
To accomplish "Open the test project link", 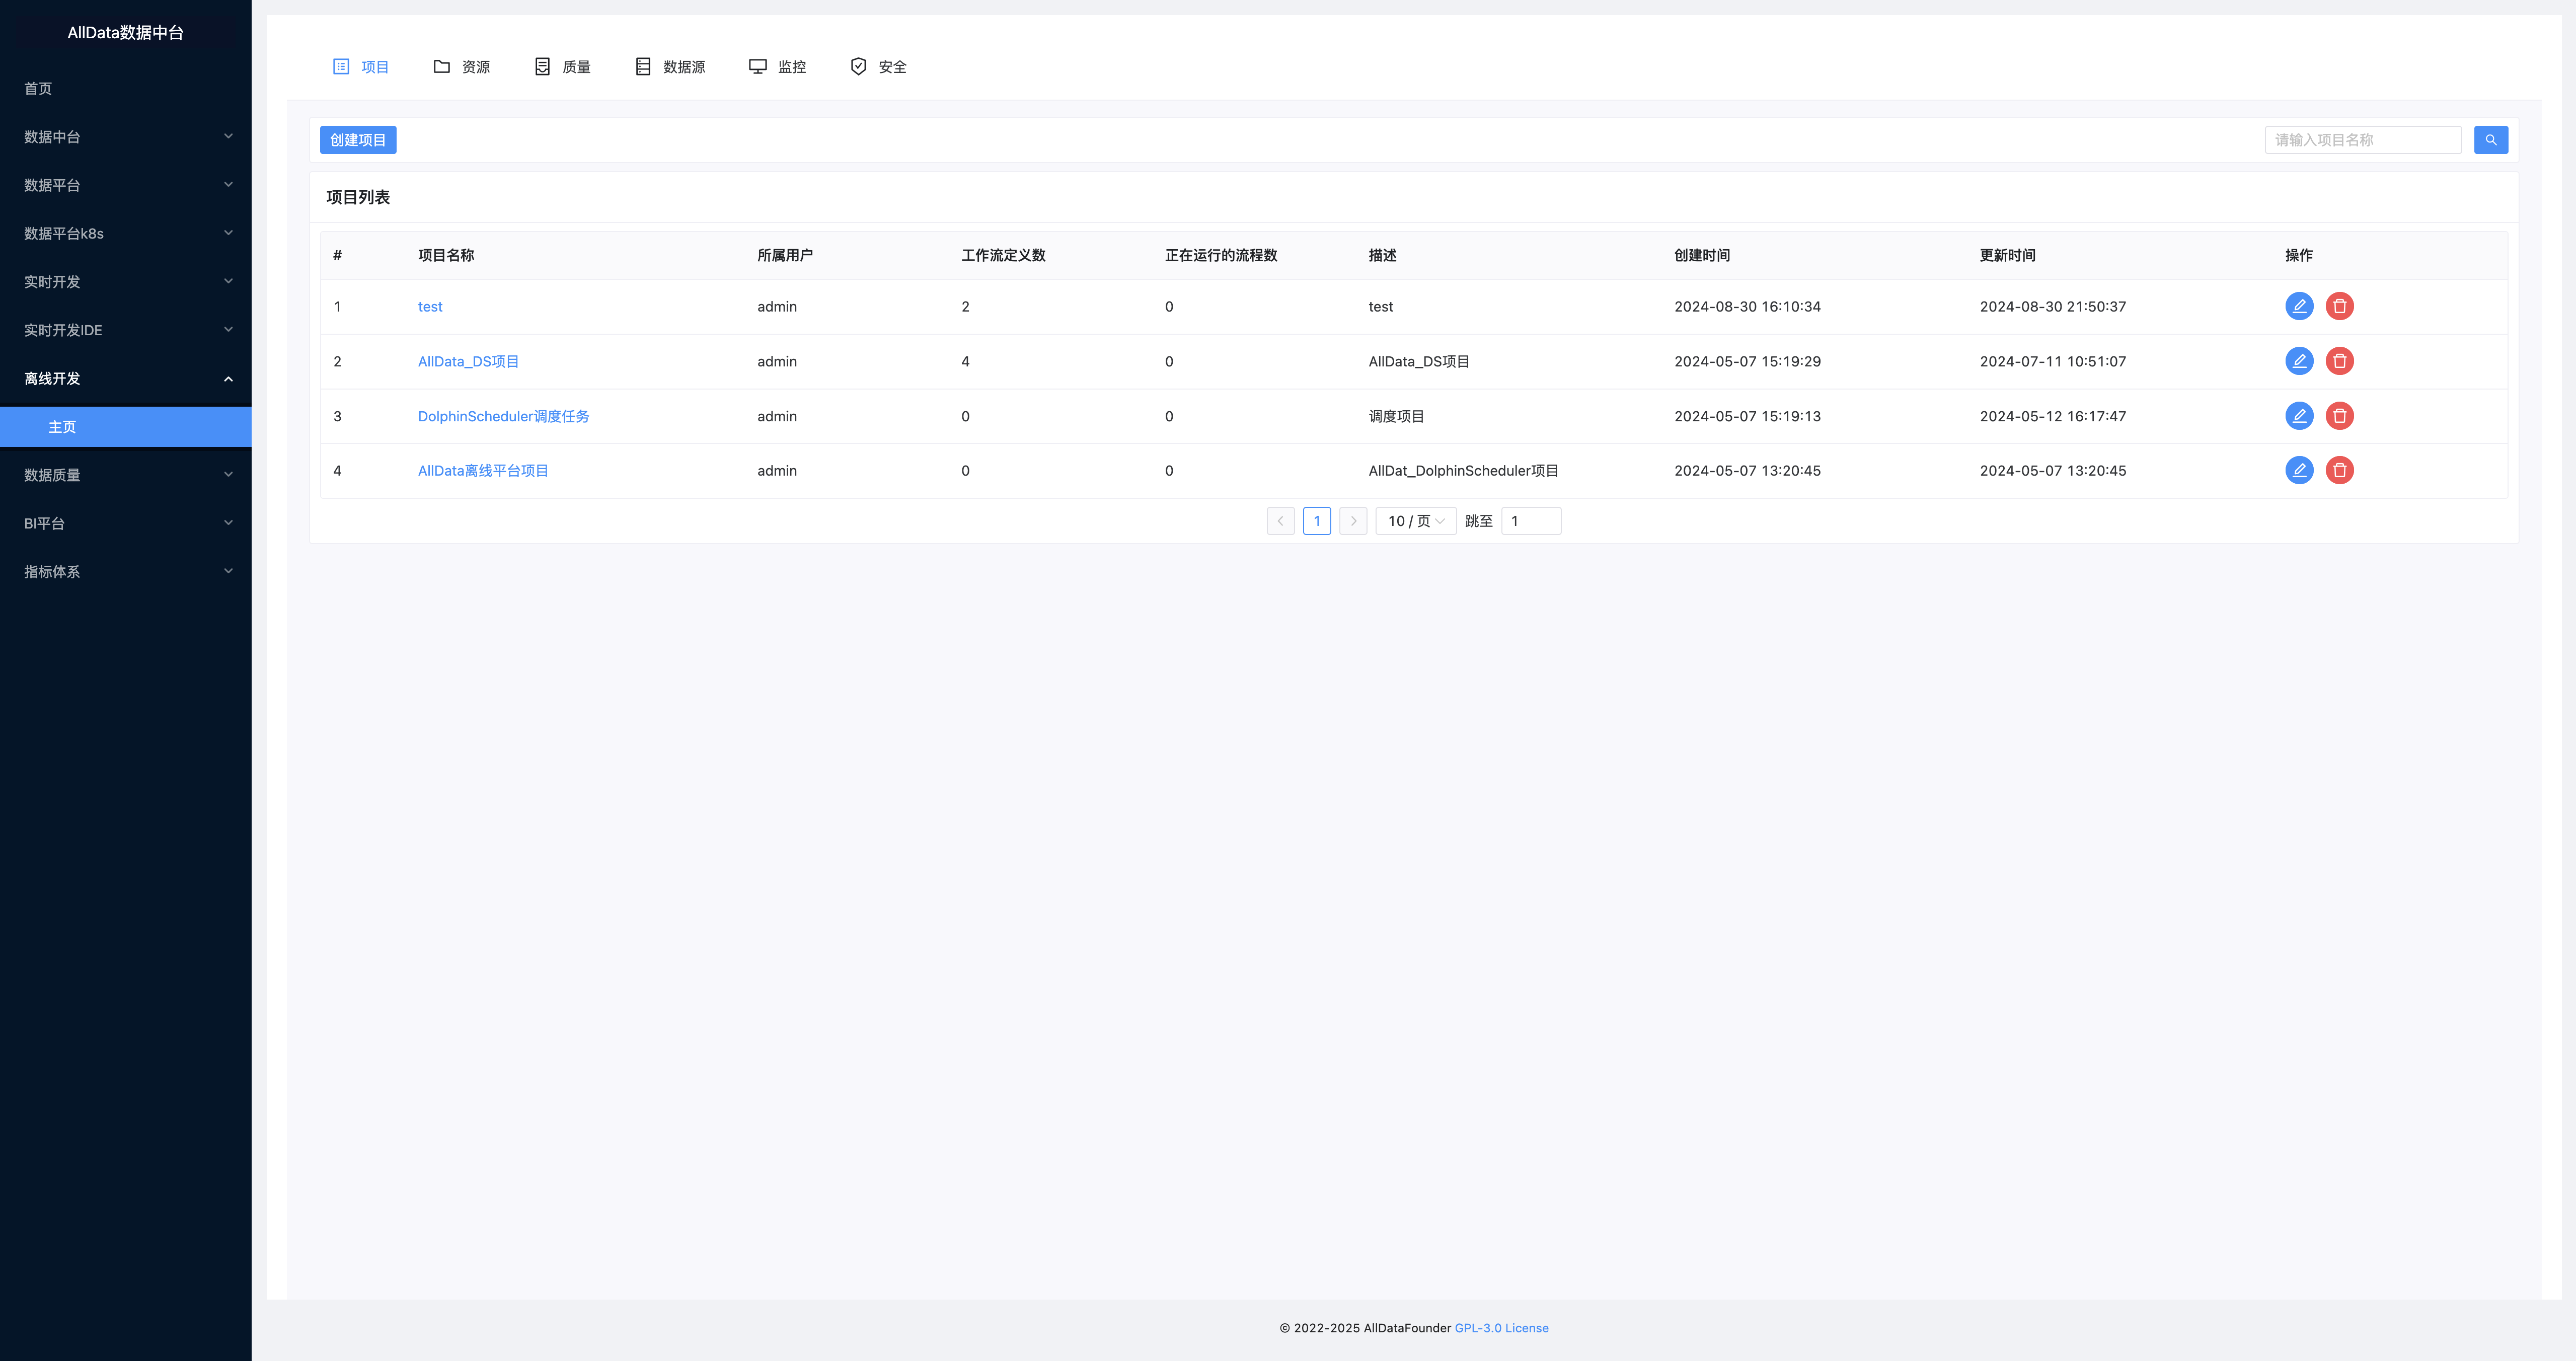I will pyautogui.click(x=430, y=307).
